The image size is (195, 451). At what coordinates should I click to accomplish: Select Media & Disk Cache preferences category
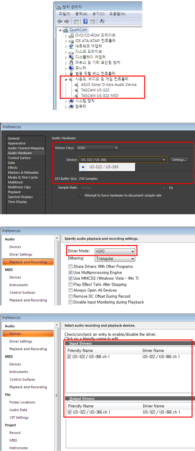click(23, 177)
